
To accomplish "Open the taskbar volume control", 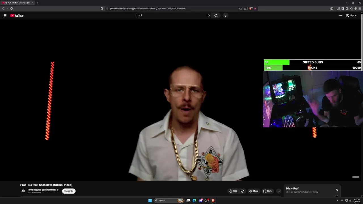I will coord(350,201).
